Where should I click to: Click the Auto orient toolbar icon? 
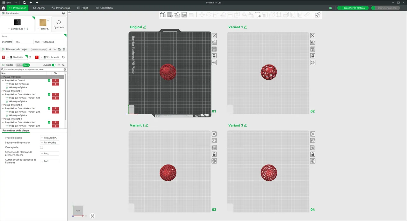tap(177, 15)
